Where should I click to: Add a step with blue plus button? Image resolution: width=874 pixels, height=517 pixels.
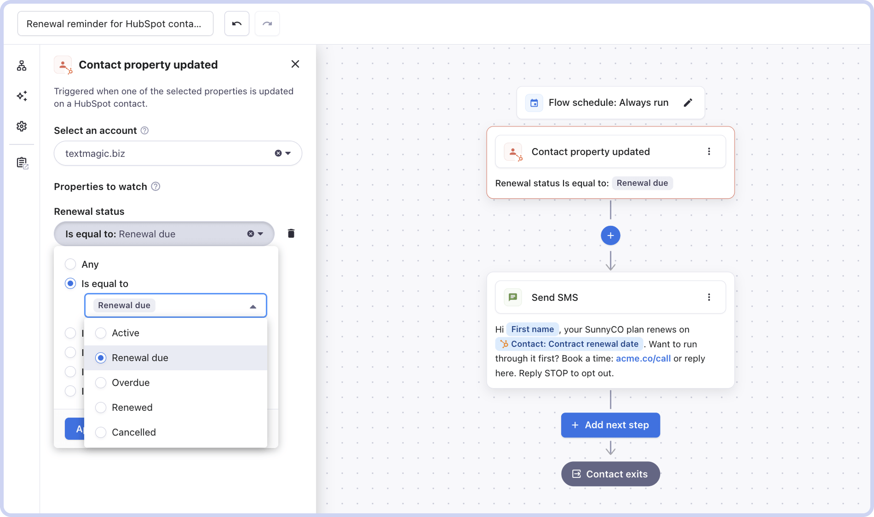(610, 236)
